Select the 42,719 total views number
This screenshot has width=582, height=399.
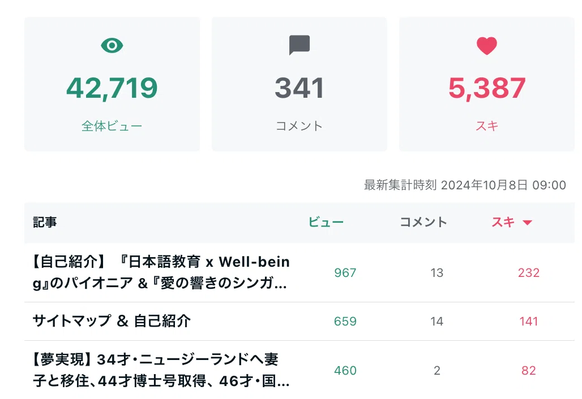(112, 88)
